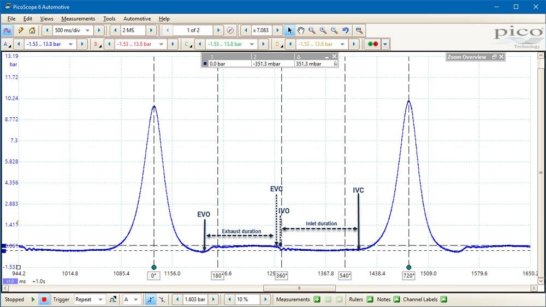Open advanced trigger settings icon
The image size is (546, 307).
112,299
